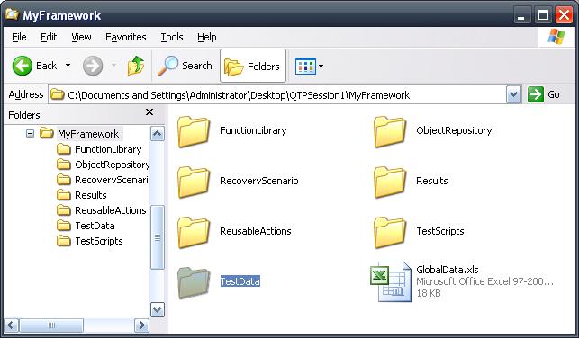Select ReusableActions in the folder tree
Screen dimensions: 579x338
tap(111, 210)
